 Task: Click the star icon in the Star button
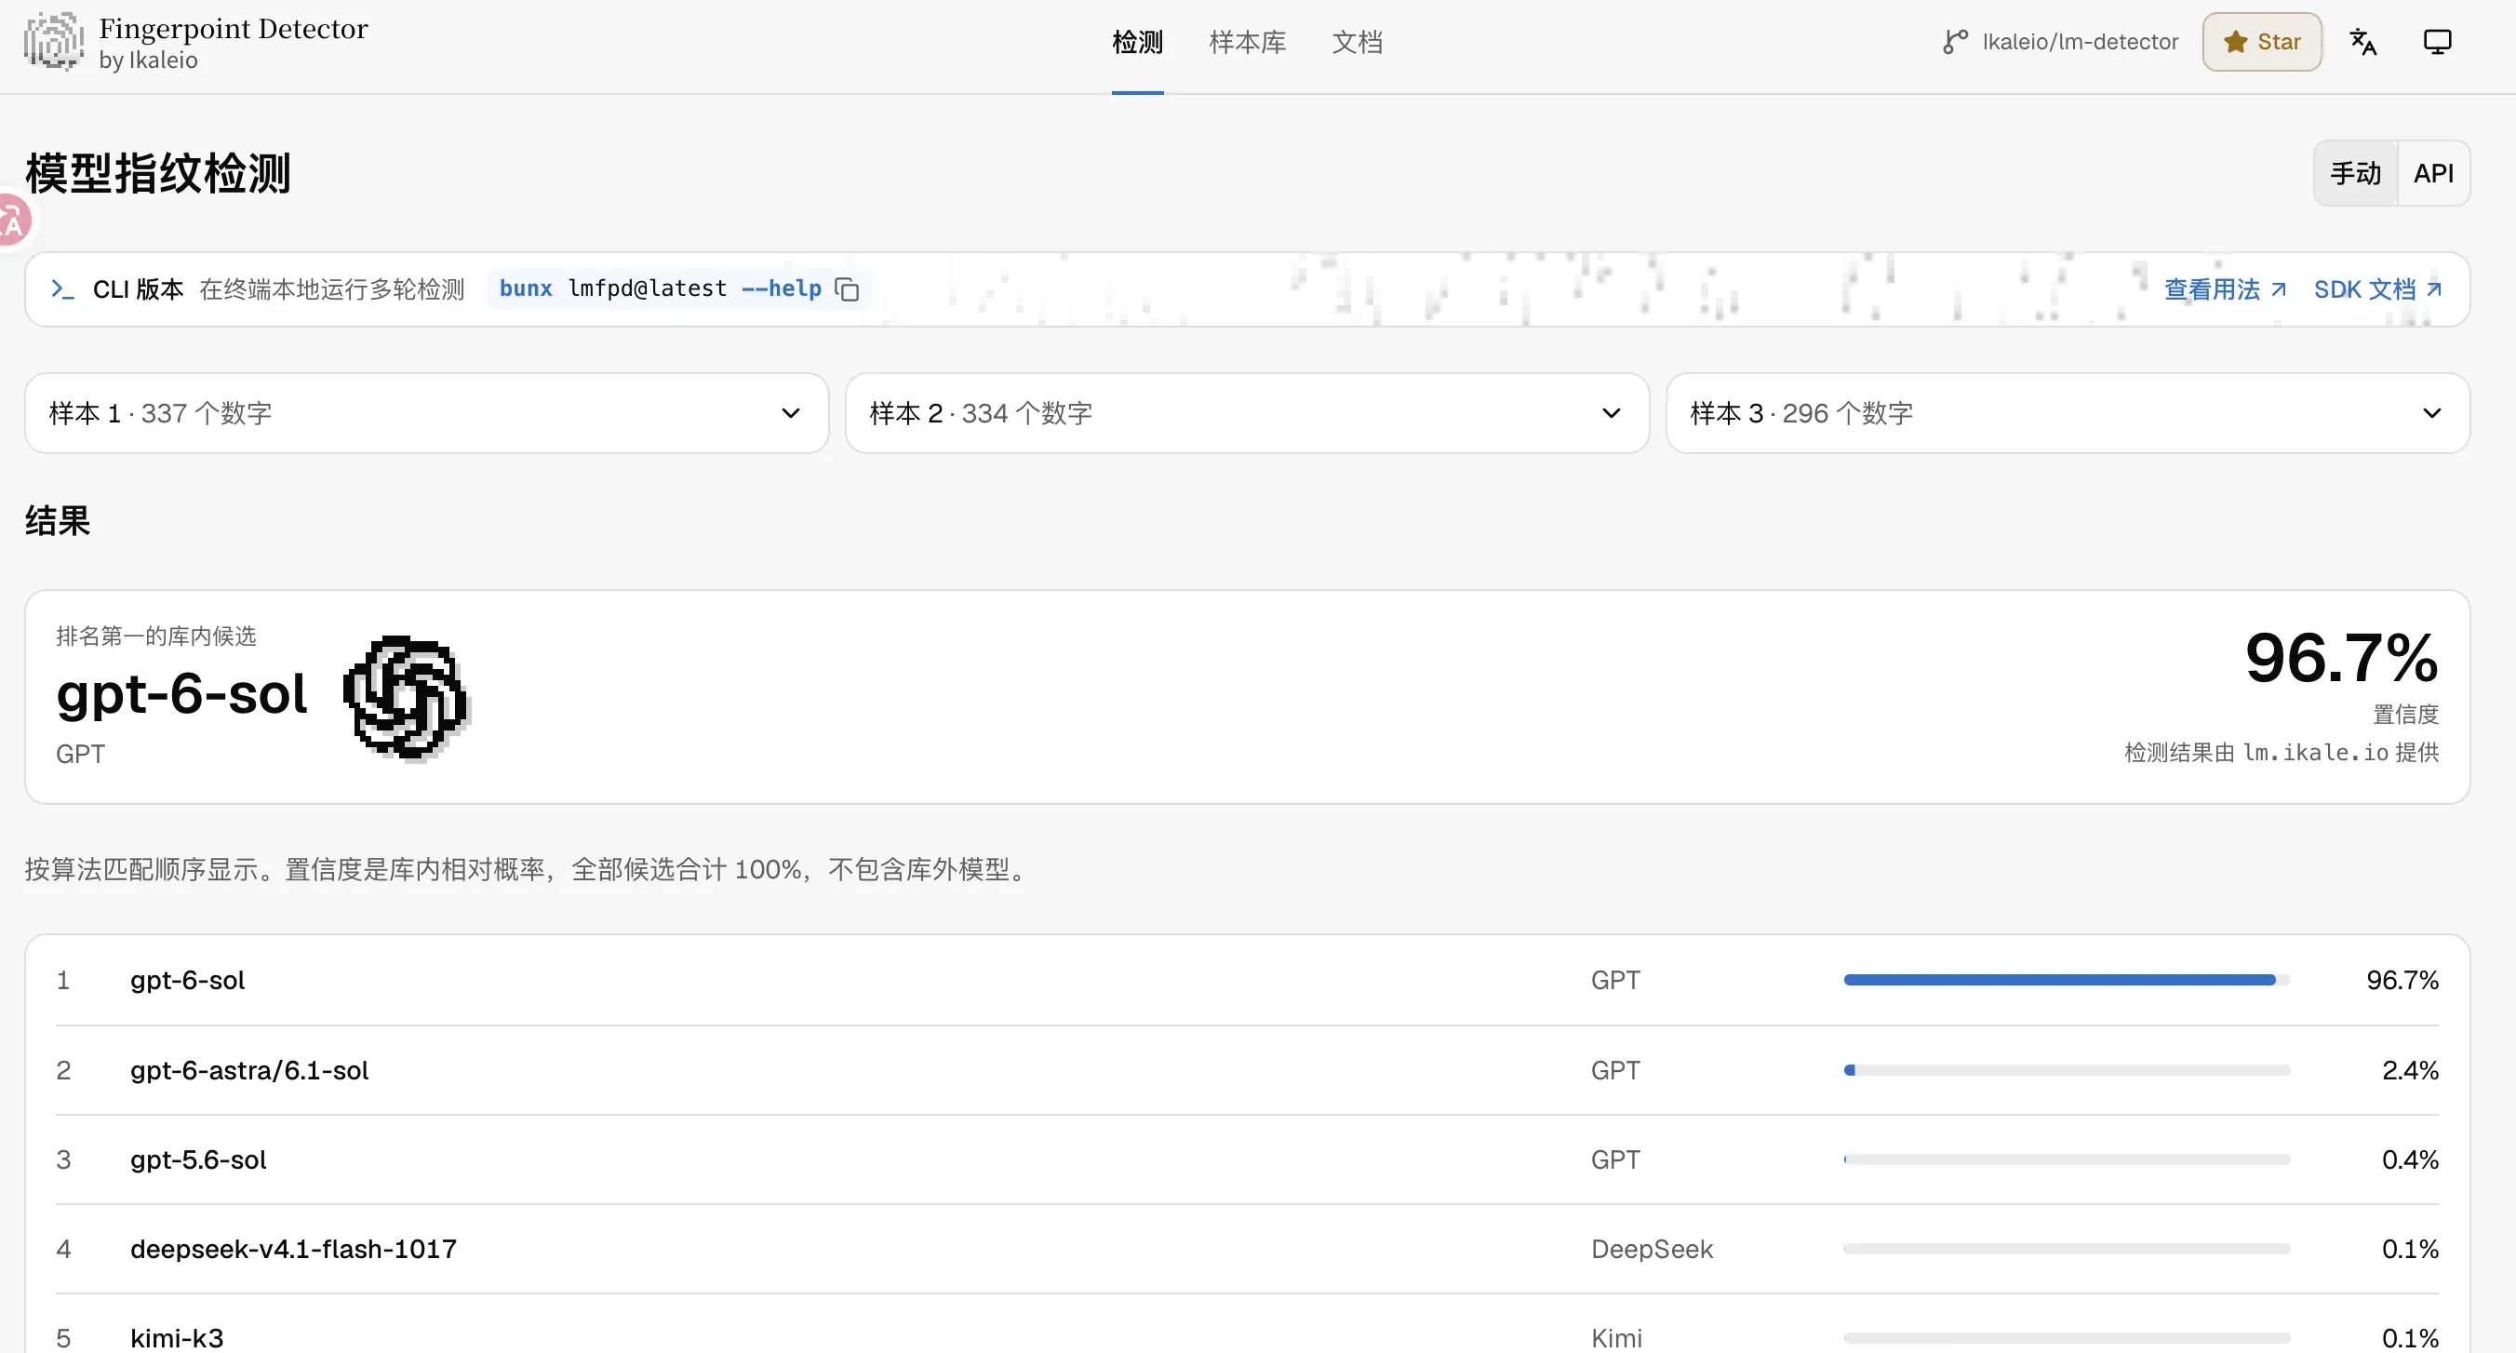click(2235, 42)
